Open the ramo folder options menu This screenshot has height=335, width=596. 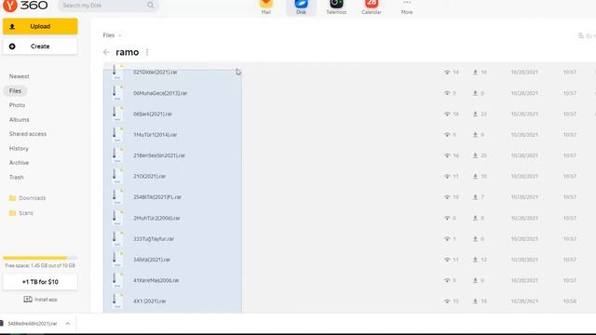point(147,52)
